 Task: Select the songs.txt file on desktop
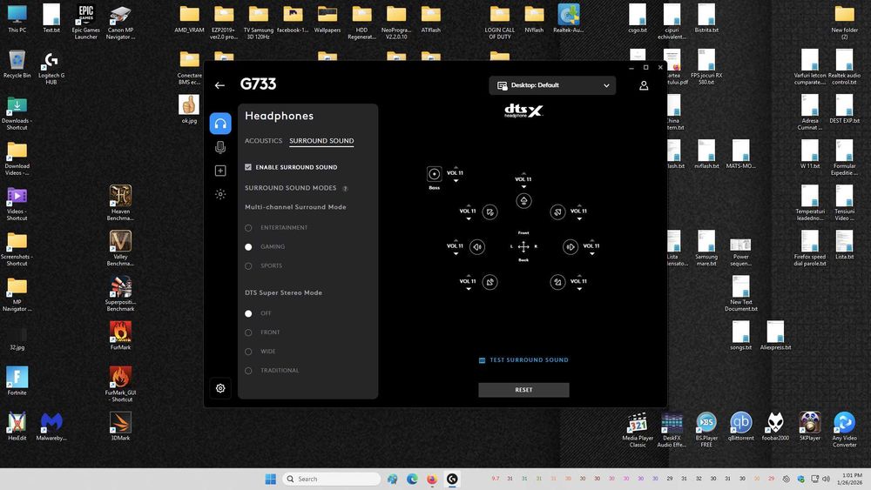(740, 336)
